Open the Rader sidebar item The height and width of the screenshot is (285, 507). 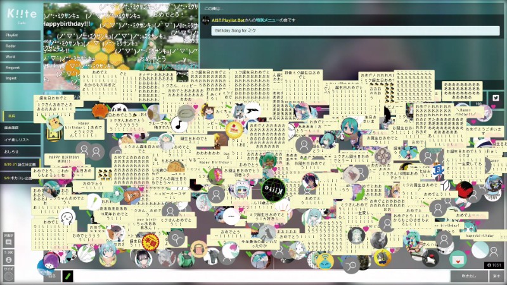coord(20,46)
